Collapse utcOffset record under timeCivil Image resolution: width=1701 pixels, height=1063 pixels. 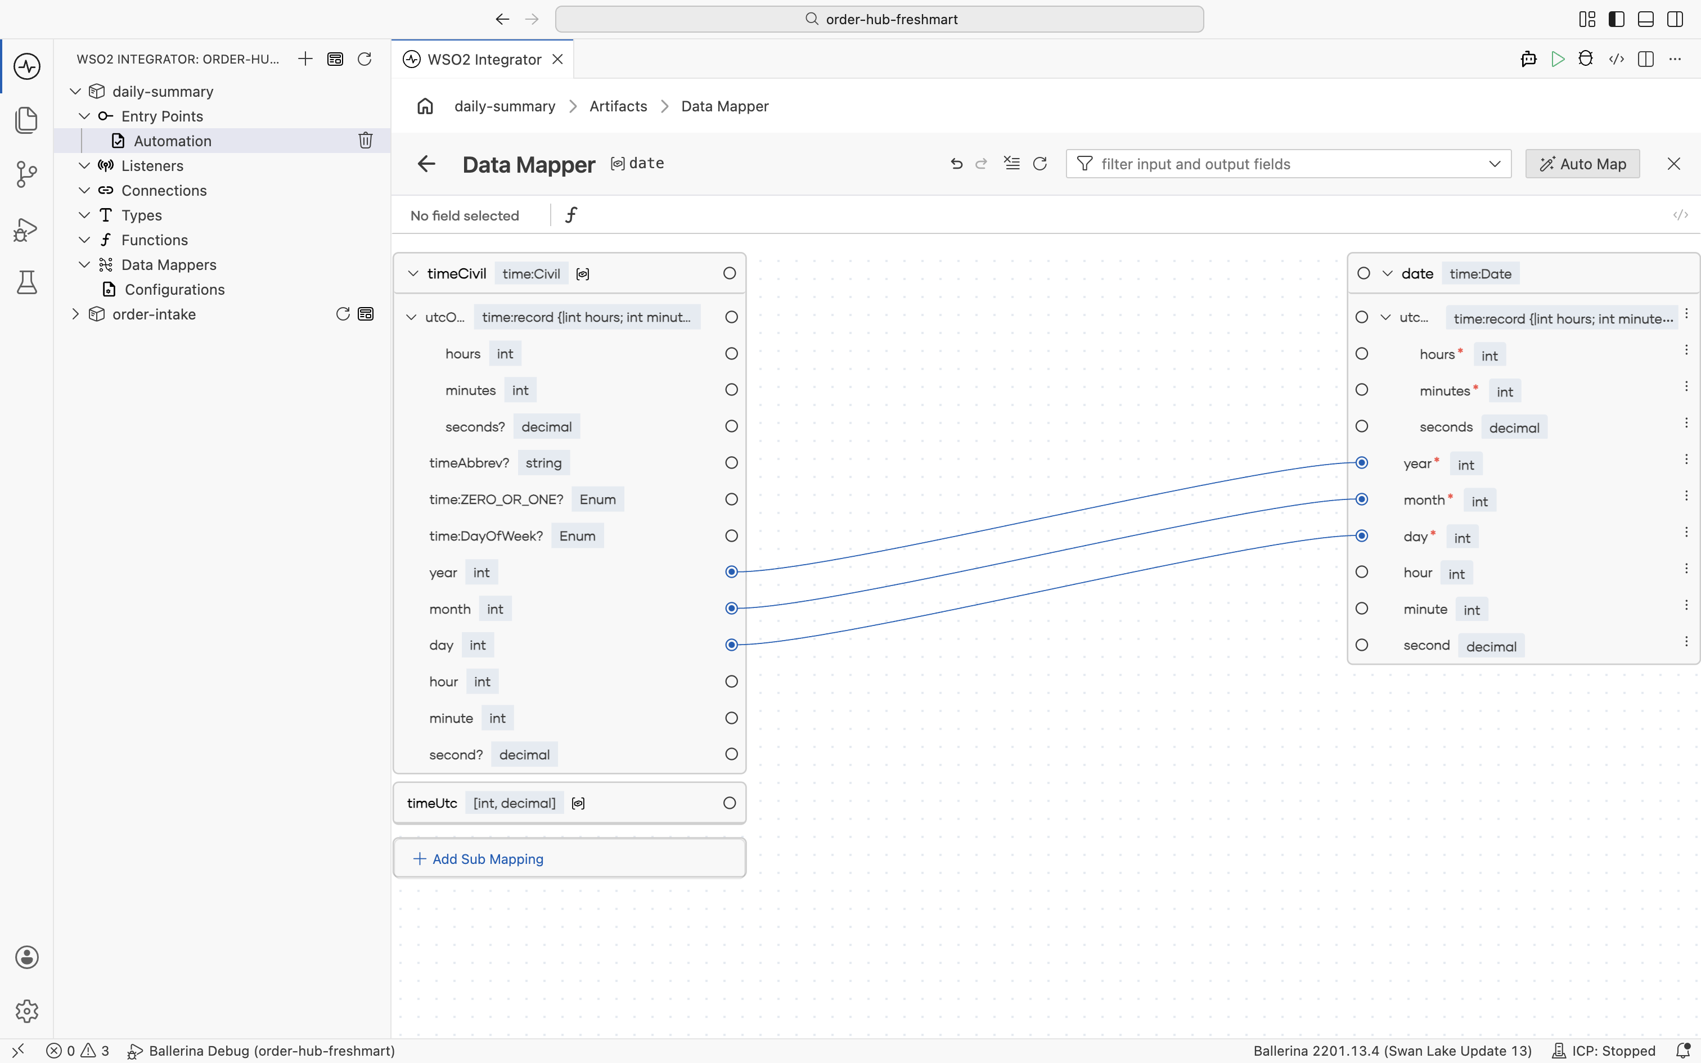(411, 317)
